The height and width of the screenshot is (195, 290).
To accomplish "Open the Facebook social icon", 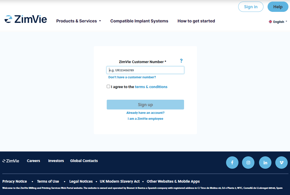I will click(232, 163).
